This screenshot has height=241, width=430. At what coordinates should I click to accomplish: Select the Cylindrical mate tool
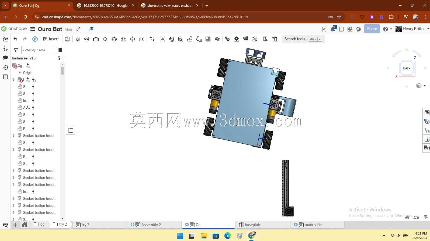114,39
